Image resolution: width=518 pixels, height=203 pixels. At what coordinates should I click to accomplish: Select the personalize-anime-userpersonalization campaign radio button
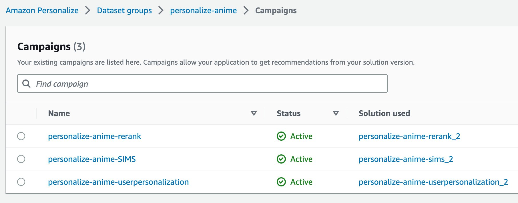pos(21,182)
